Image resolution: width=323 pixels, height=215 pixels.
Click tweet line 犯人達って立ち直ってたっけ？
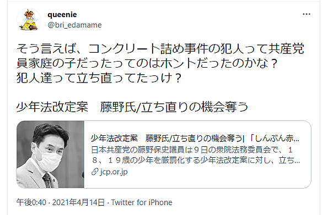click(x=99, y=78)
